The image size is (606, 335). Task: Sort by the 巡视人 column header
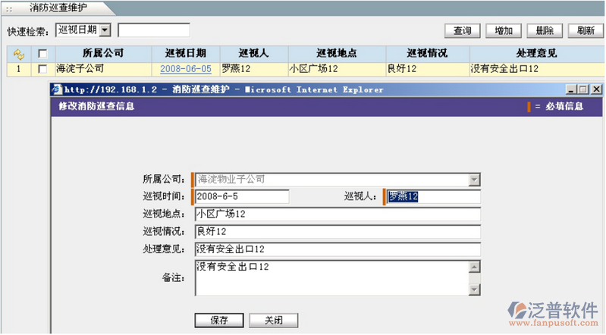pyautogui.click(x=254, y=54)
